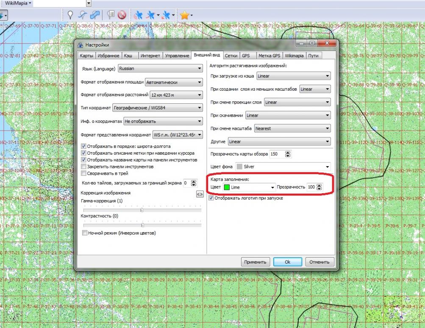Open the 'Цвет фона' Silver dropdown
Viewport: 425px width, 328px height.
(283, 167)
